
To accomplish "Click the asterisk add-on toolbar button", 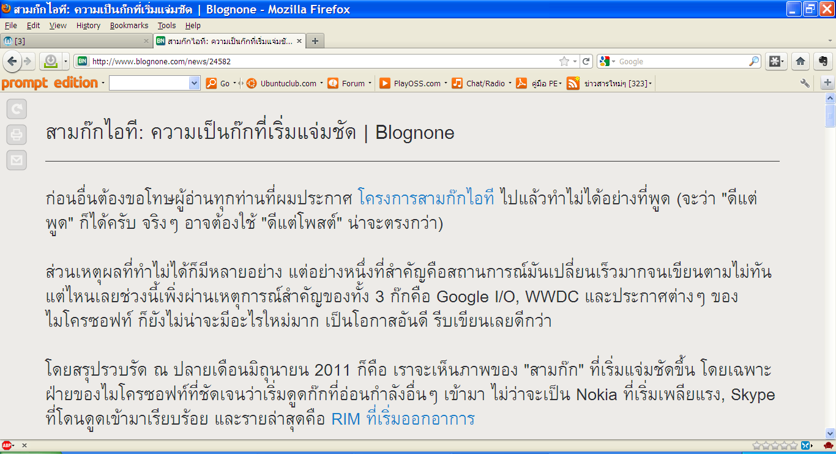I will pos(775,61).
